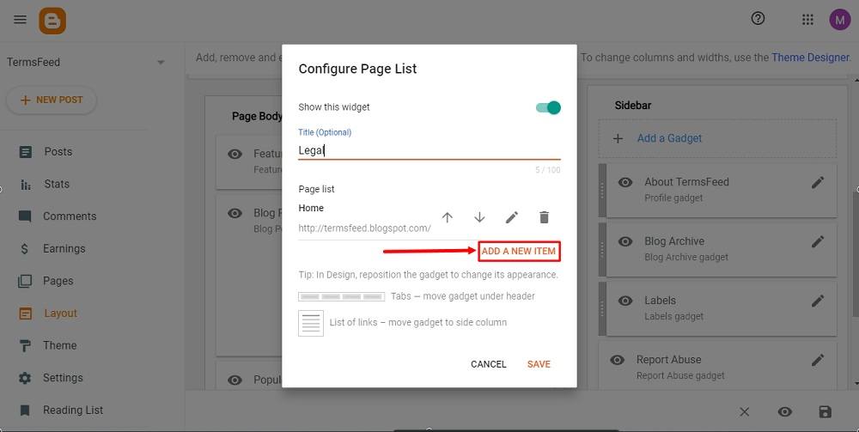
Task: Click ADD A NEW ITEM
Action: 519,252
